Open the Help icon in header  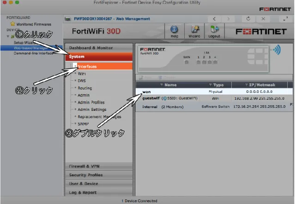(x=174, y=31)
